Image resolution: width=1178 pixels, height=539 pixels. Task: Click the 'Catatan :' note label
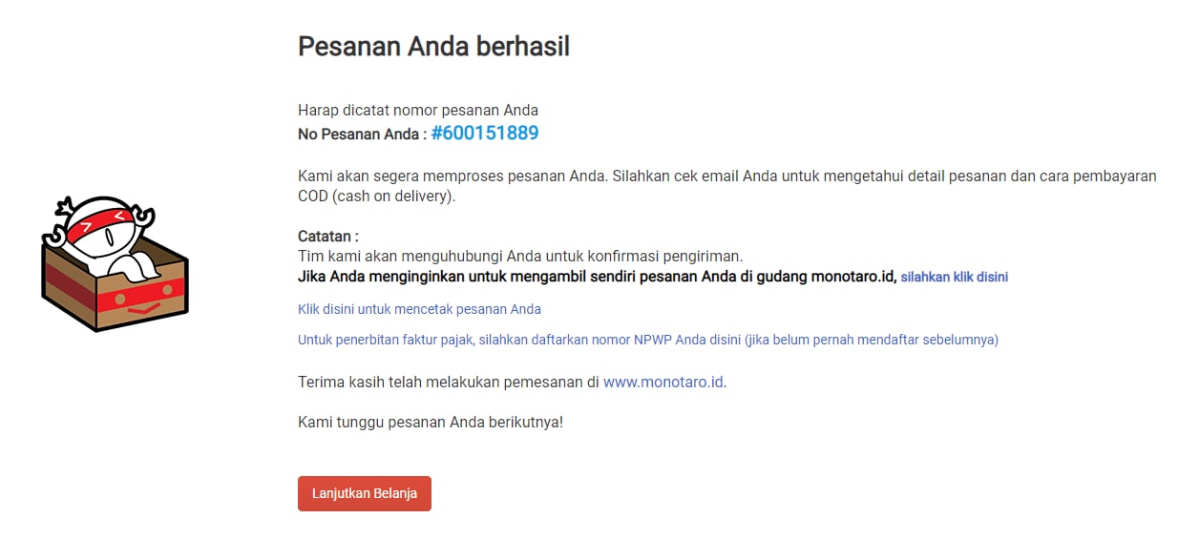[328, 237]
